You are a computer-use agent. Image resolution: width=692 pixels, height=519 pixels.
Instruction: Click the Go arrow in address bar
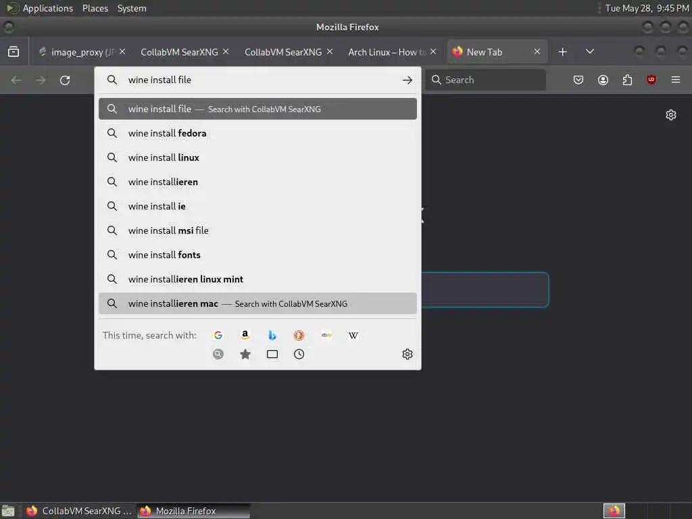coord(407,80)
